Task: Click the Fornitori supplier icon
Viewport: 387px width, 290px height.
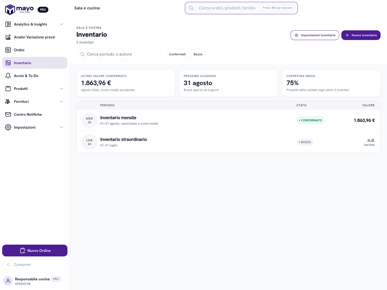Action: click(x=8, y=102)
